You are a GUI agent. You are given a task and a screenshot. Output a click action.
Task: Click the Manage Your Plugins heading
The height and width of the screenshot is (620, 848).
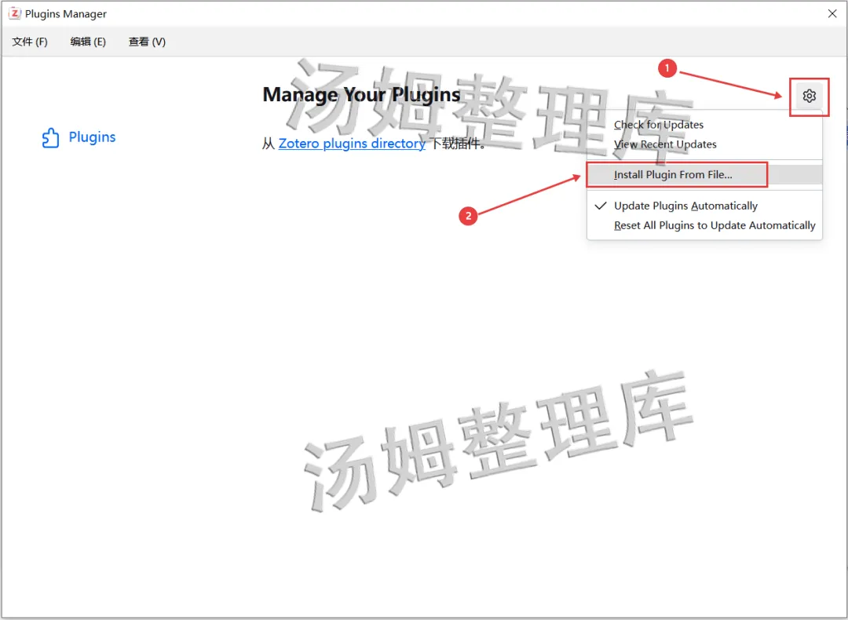pos(361,94)
